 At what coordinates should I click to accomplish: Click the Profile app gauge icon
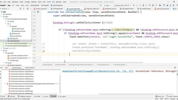pyautogui.click(x=150, y=5)
